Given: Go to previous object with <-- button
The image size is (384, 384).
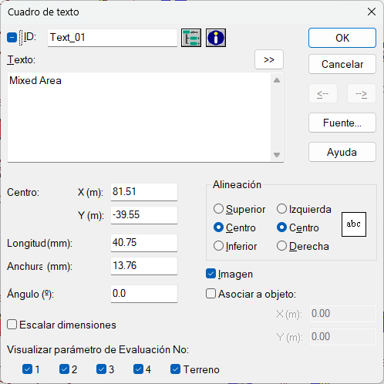Looking at the screenshot, I should click(x=322, y=94).
